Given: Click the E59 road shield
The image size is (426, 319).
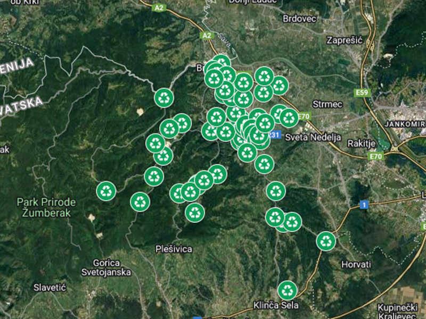Looking at the screenshot, I should click(x=362, y=93).
